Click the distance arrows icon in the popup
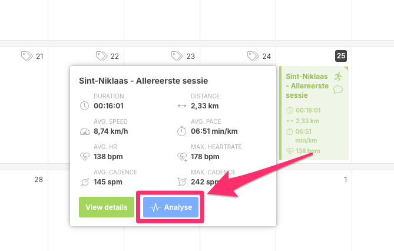394x251 pixels. (x=182, y=106)
